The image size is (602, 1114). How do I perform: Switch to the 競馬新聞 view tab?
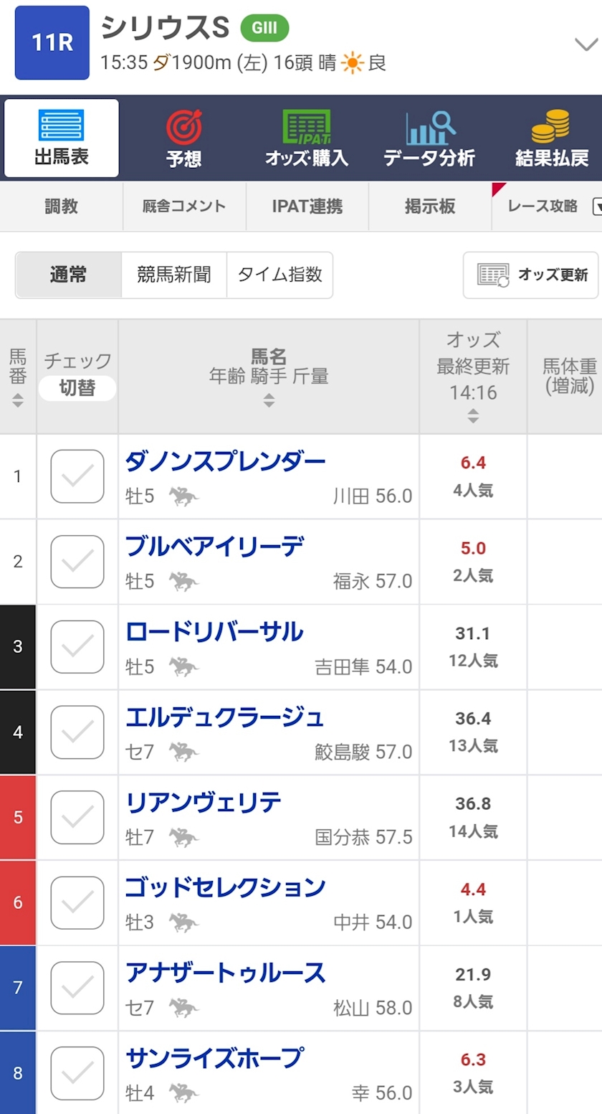point(174,275)
